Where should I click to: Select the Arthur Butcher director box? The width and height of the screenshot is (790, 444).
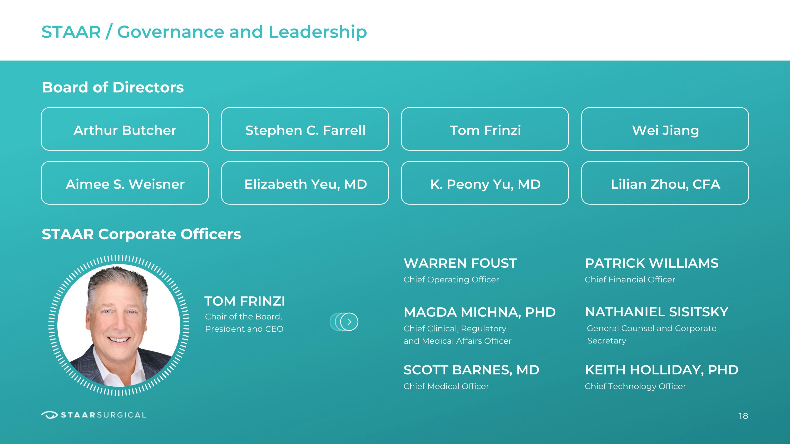[x=125, y=129]
